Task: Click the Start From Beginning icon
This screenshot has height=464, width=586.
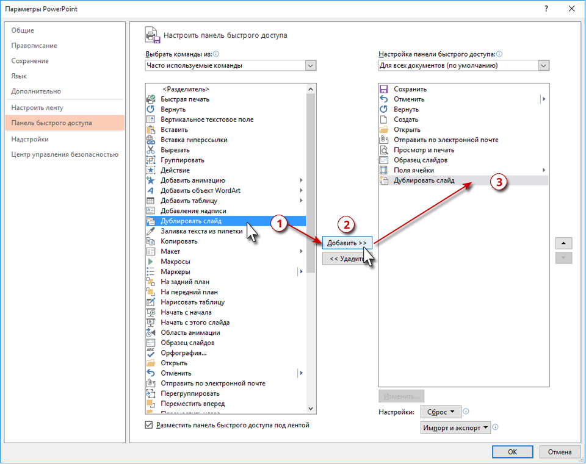Action: pos(151,312)
